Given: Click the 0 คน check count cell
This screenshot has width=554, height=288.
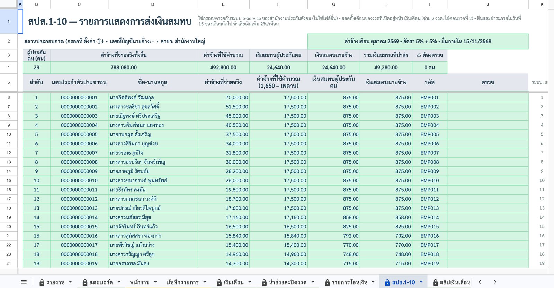Looking at the screenshot, I should point(430,67).
